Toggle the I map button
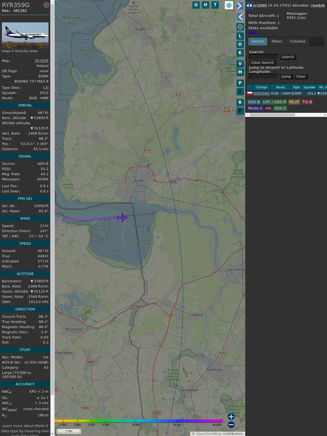The image size is (327, 436). pyautogui.click(x=240, y=91)
